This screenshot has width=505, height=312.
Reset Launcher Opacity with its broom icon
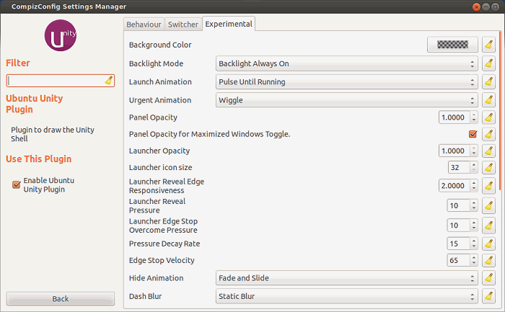[488, 151]
